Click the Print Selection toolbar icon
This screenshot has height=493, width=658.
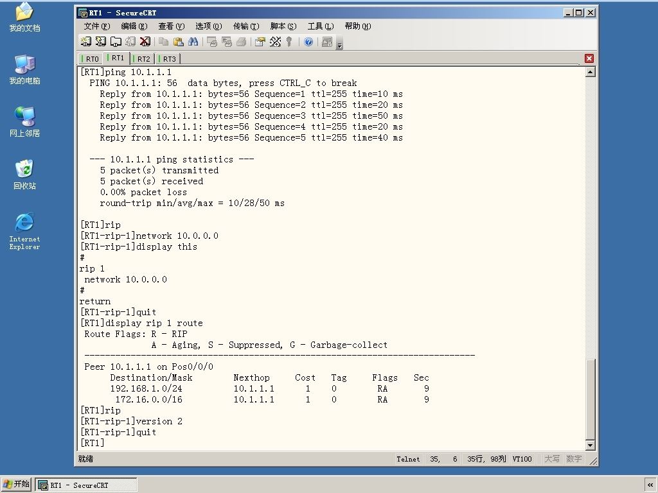pos(227,42)
